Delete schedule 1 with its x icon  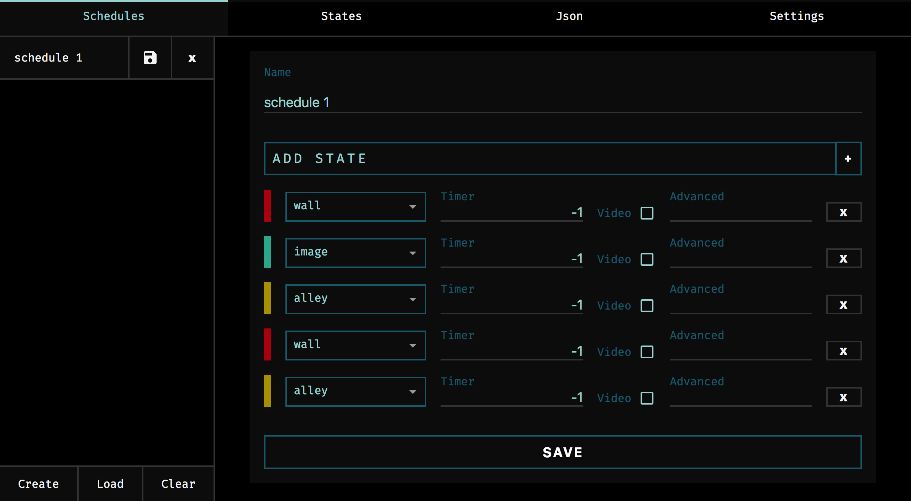click(192, 58)
